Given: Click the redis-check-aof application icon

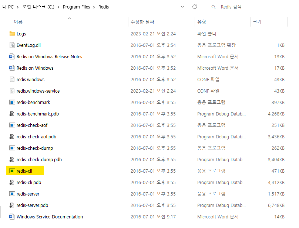Looking at the screenshot, I should [12, 125].
